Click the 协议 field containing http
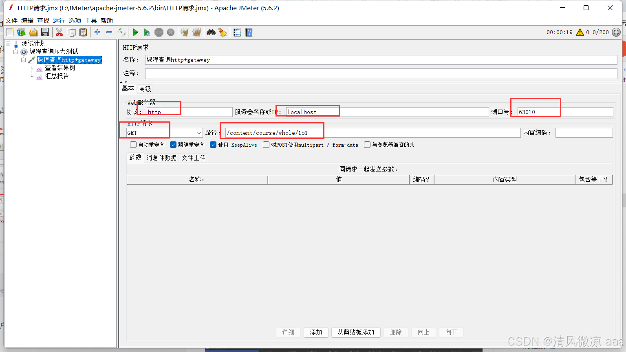626x352 pixels. [x=190, y=112]
